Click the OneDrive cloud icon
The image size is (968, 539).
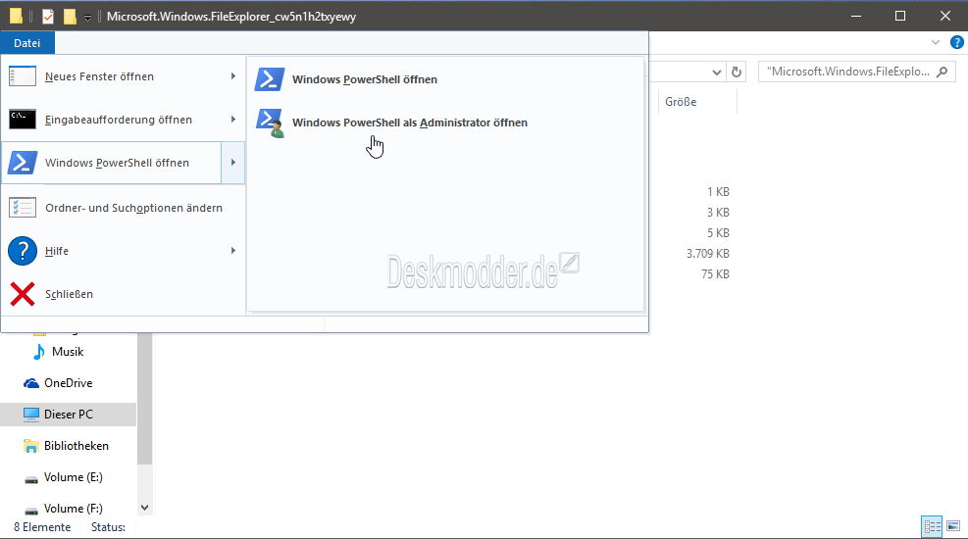tap(30, 383)
